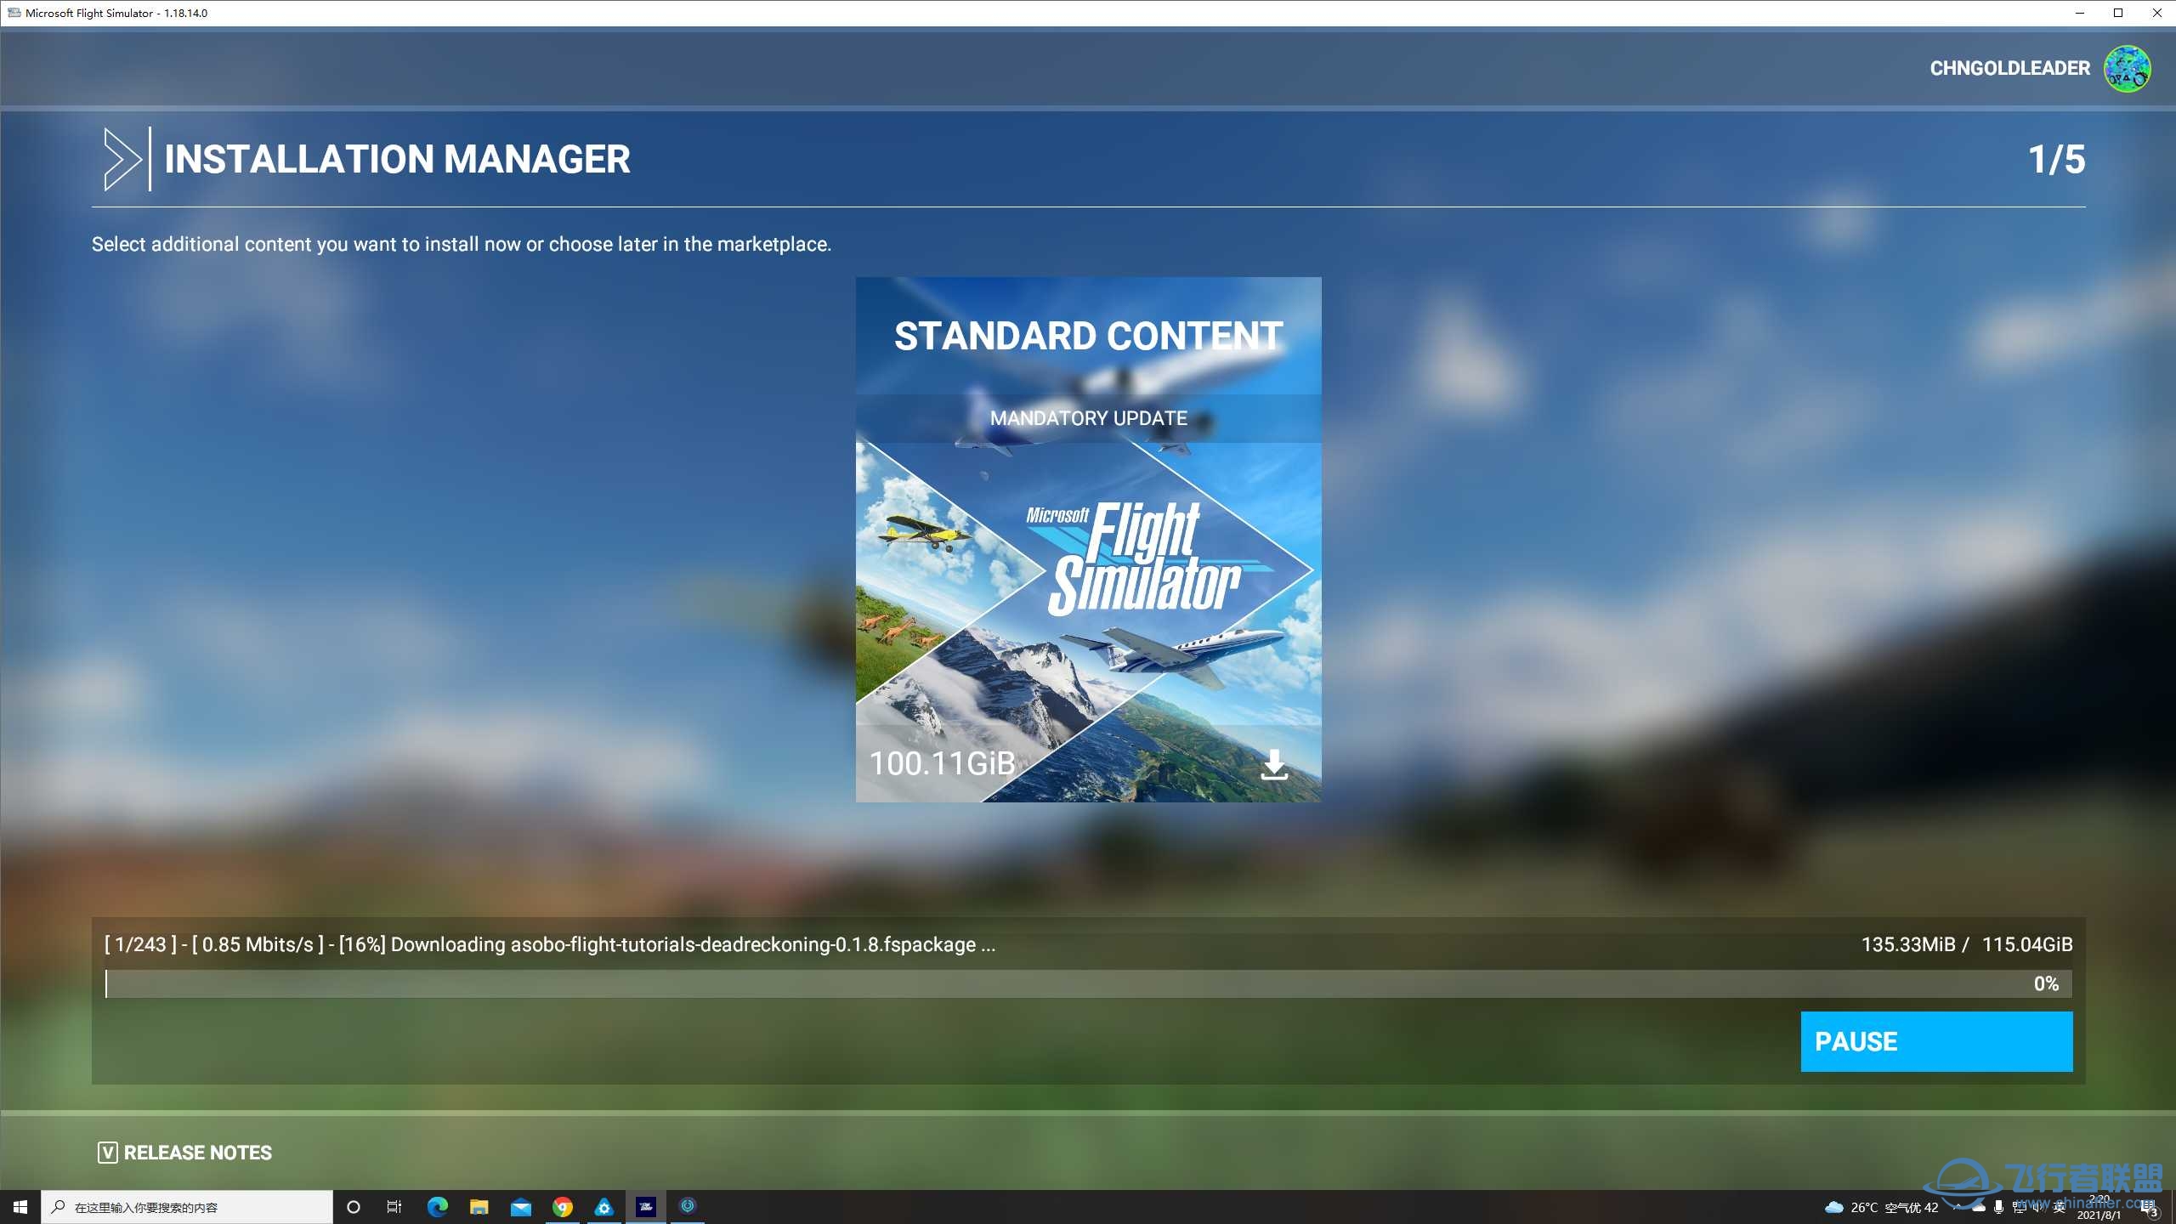Open the RELEASE NOTES link

tap(198, 1153)
